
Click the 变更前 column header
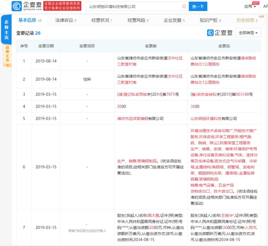[151, 46]
